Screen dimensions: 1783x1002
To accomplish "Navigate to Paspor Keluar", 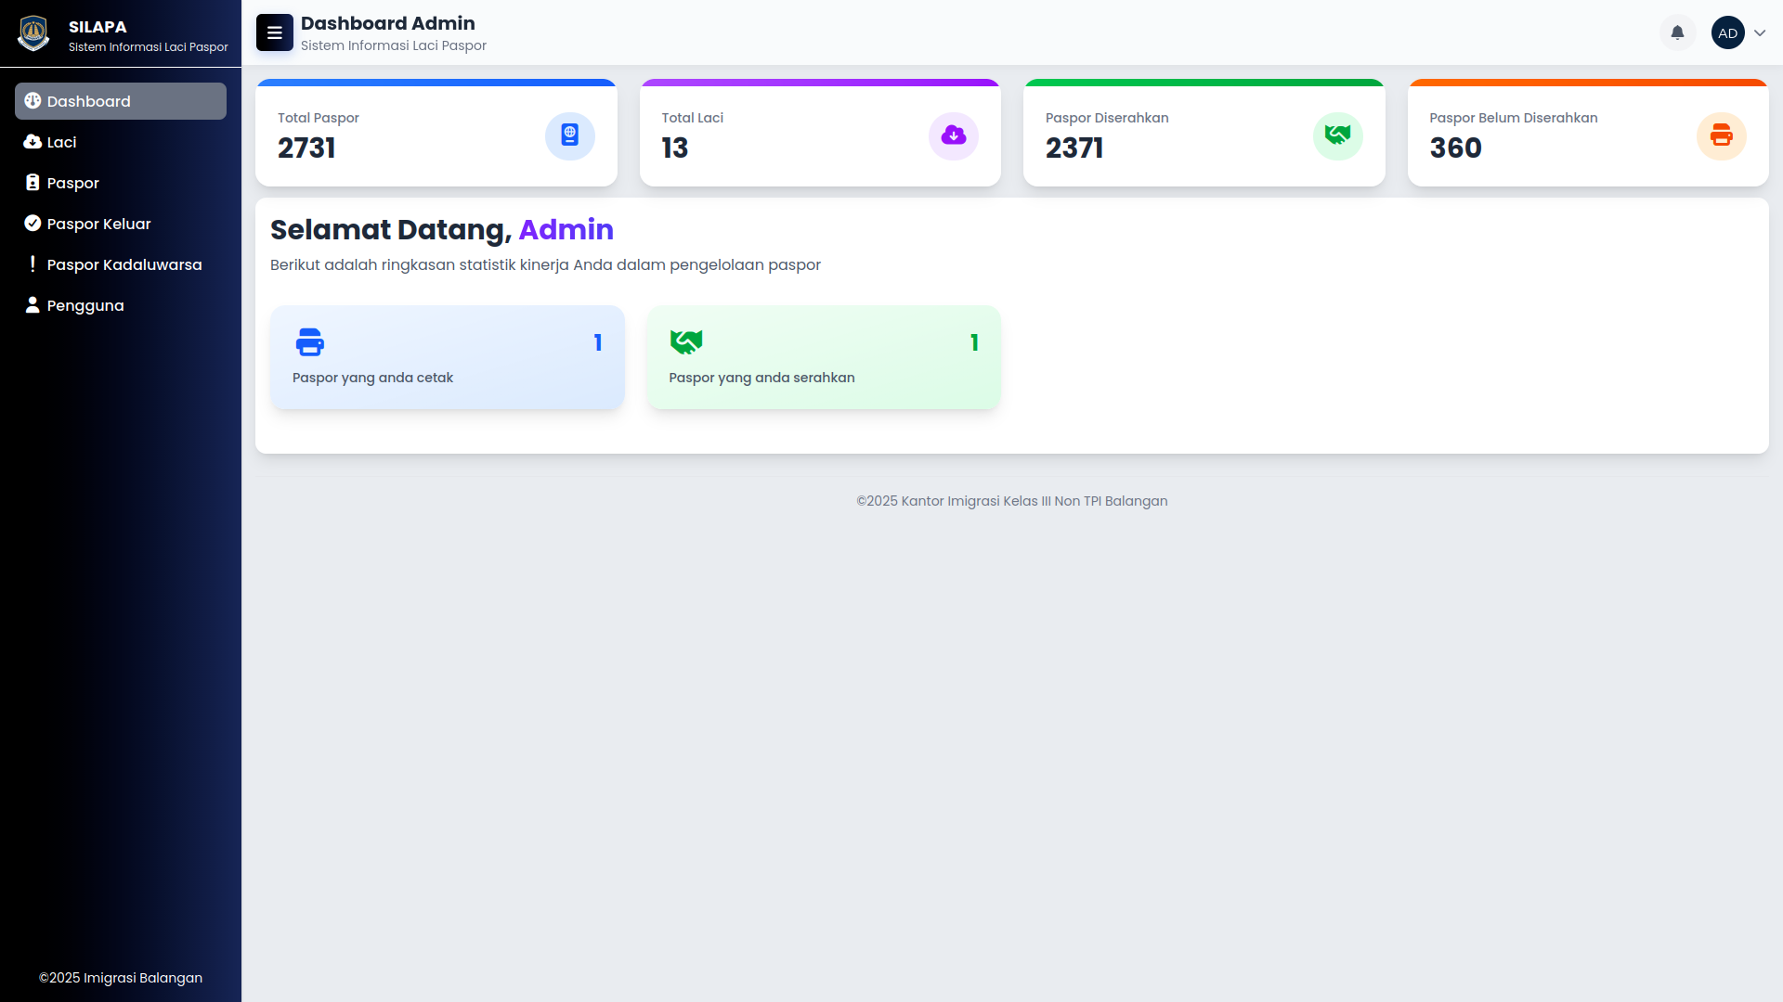I will click(x=121, y=224).
